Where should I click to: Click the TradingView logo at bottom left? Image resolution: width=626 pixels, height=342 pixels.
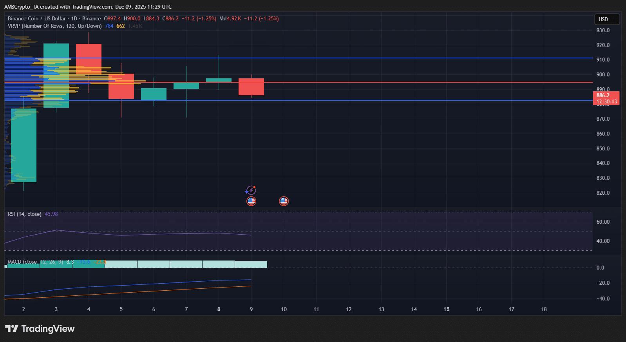click(x=40, y=329)
